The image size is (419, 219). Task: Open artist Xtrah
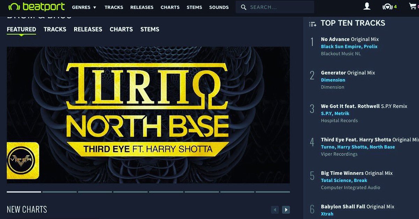pos(327,214)
